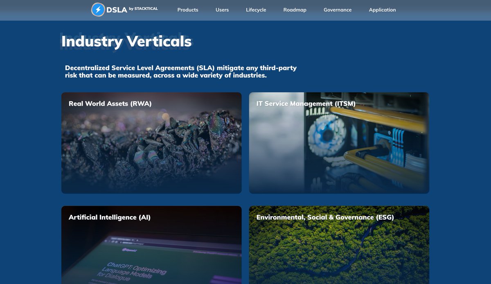Click the 'Artificial Intelligence (AI)' title text

[x=110, y=217]
